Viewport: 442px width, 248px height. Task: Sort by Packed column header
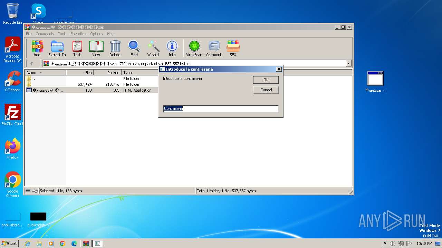coord(107,73)
